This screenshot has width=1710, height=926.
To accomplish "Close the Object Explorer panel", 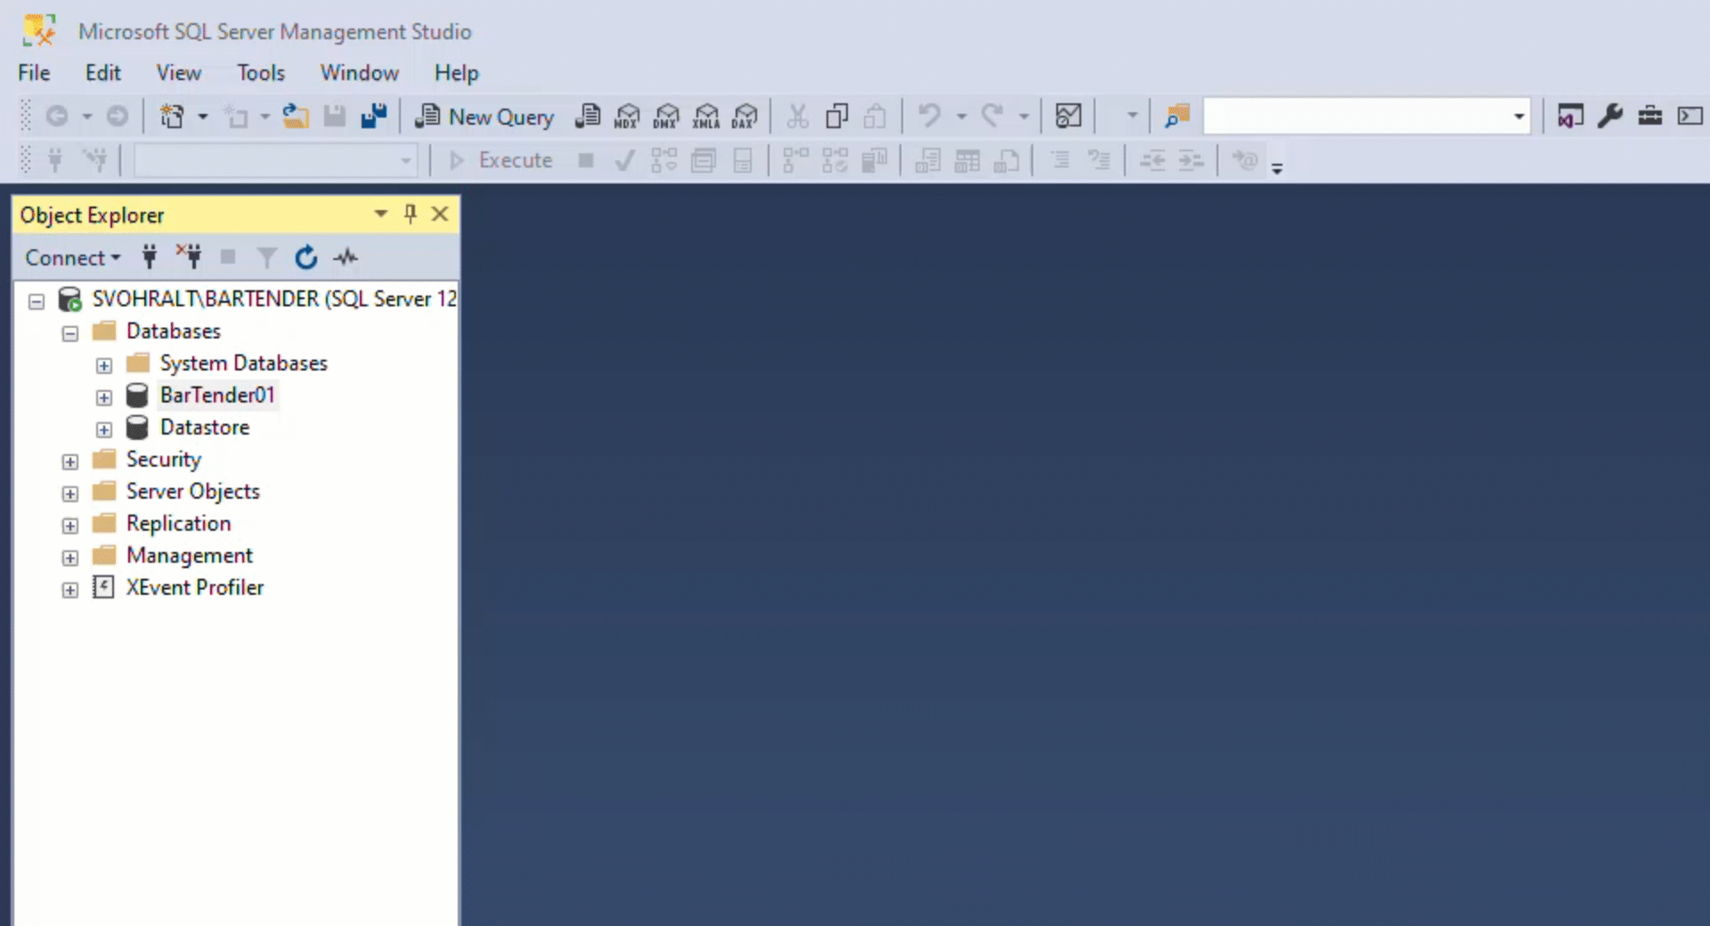I will tap(439, 214).
